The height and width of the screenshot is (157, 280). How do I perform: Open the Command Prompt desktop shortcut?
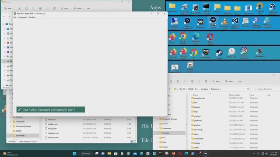coord(206,9)
